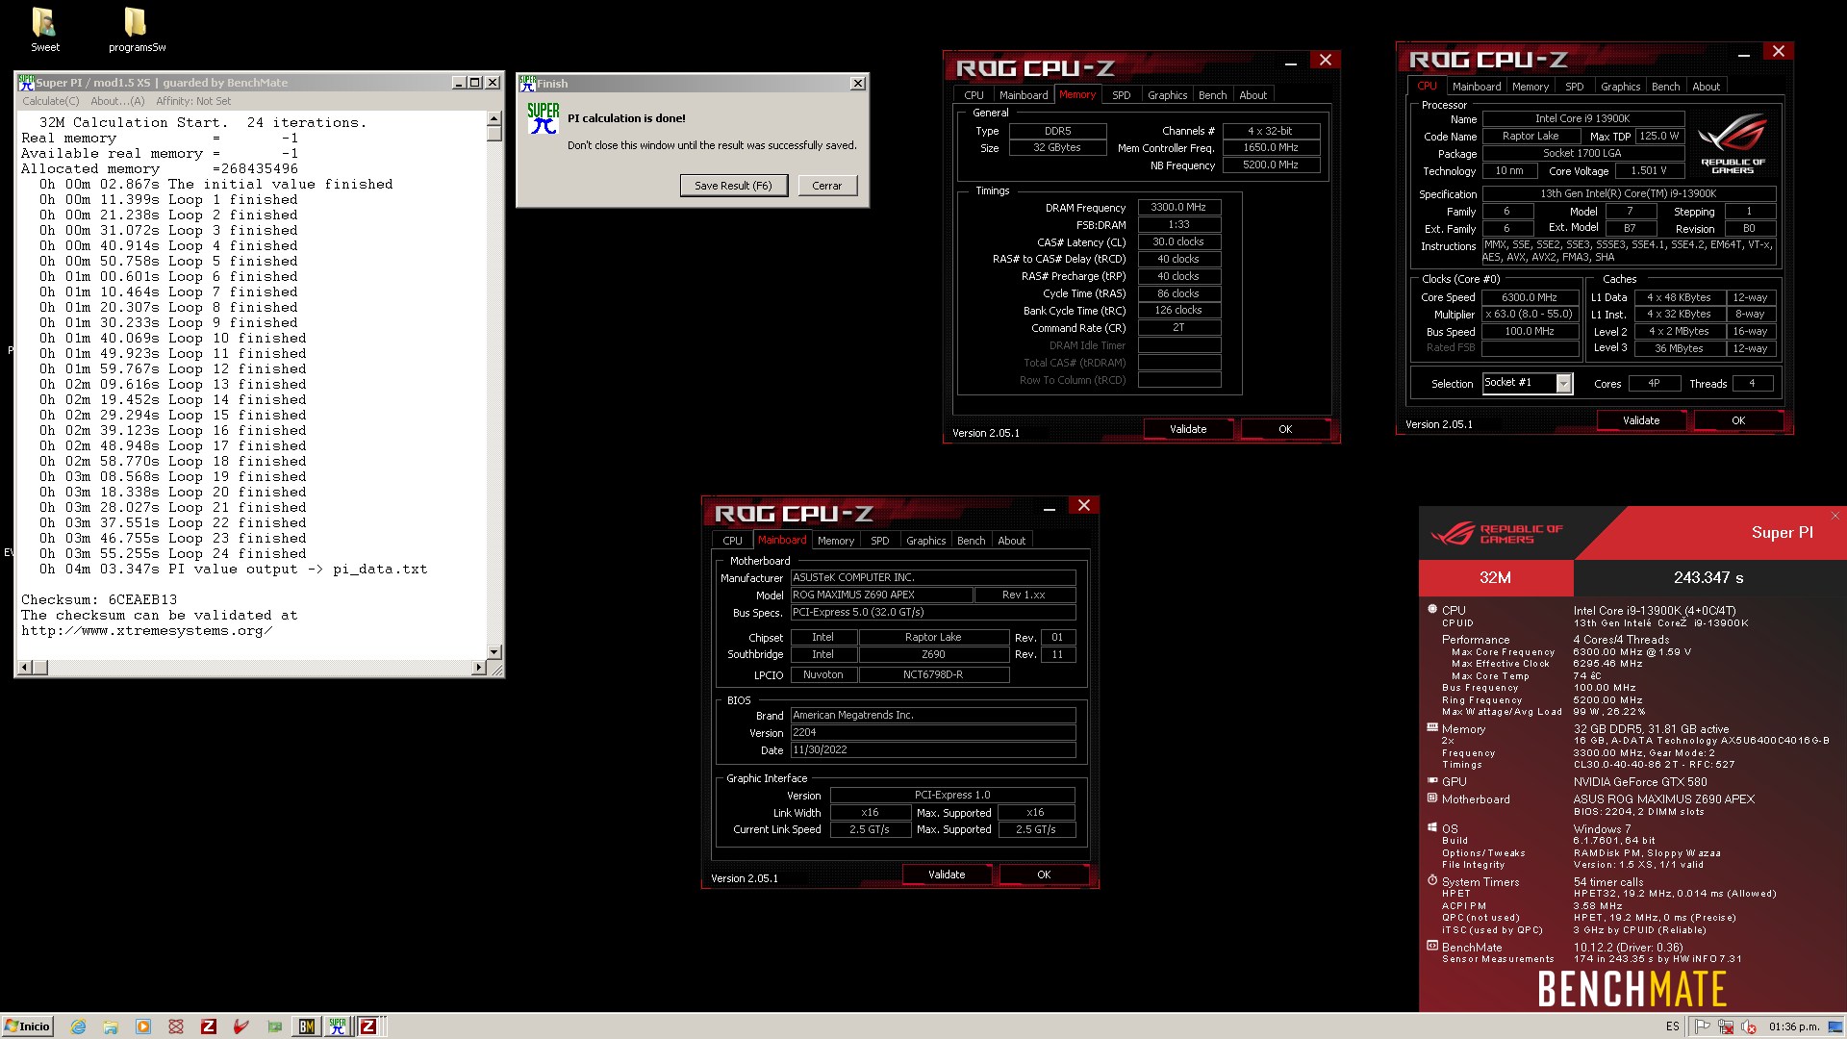Open the Sweet folder on desktop
The height and width of the screenshot is (1039, 1847).
tap(44, 30)
